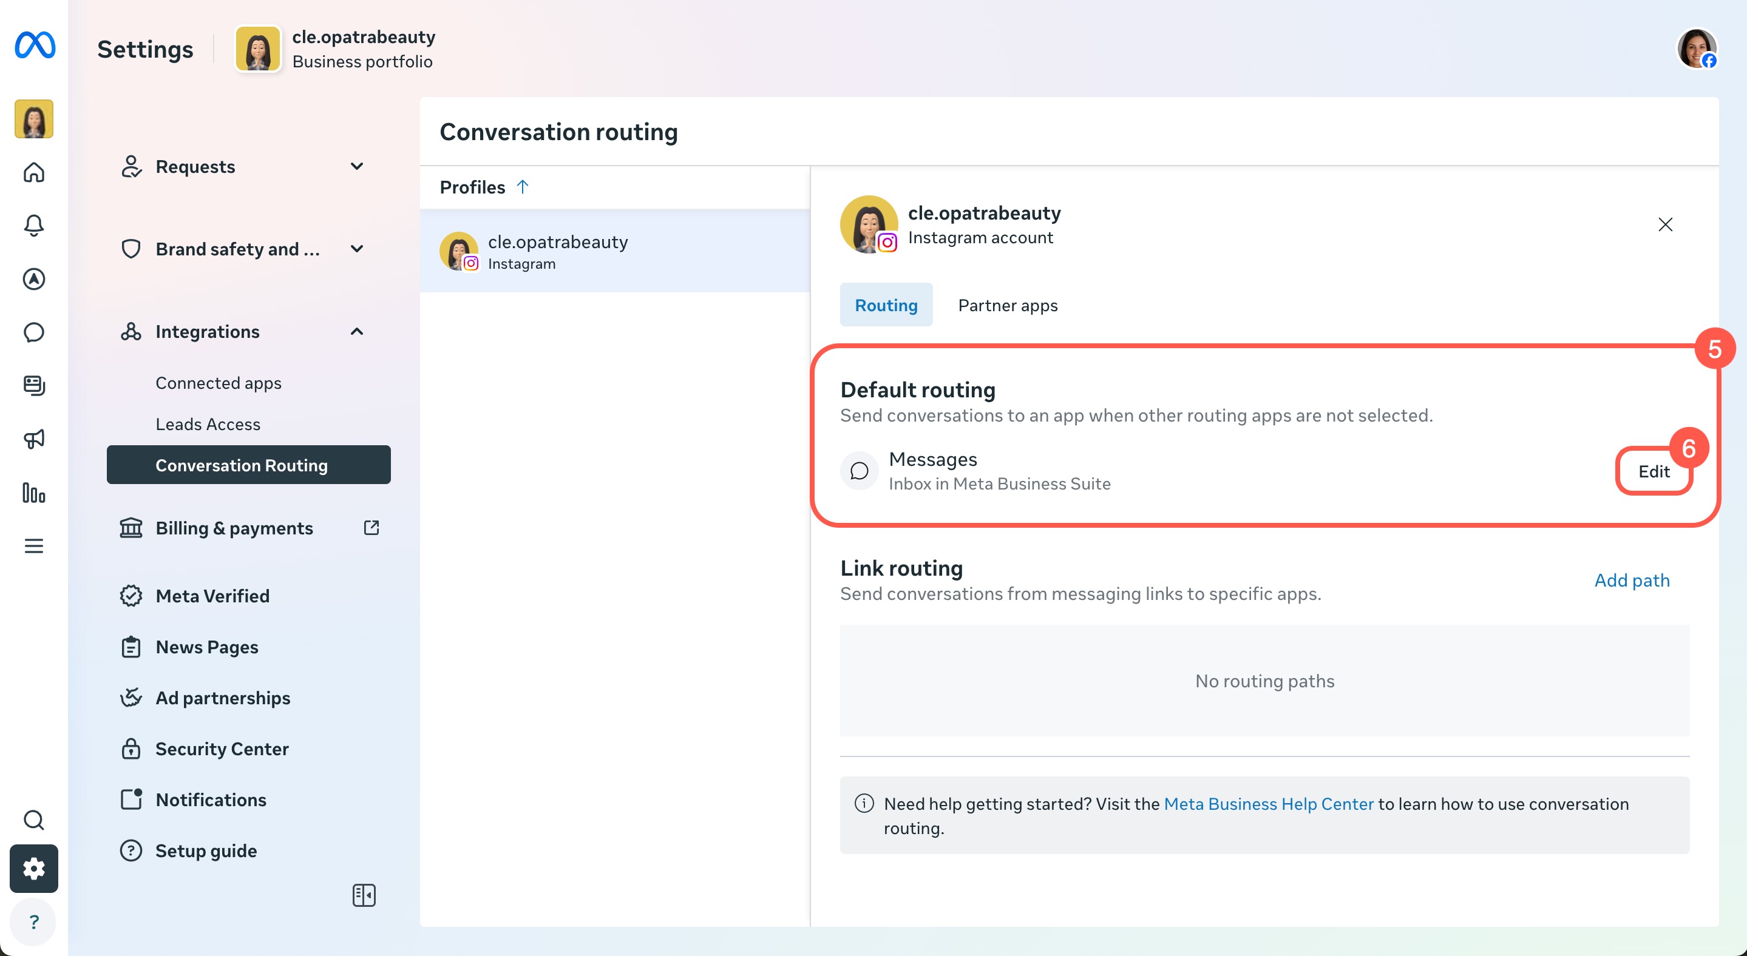This screenshot has width=1747, height=956.
Task: Click the All tools hamburger icon
Action: click(34, 546)
